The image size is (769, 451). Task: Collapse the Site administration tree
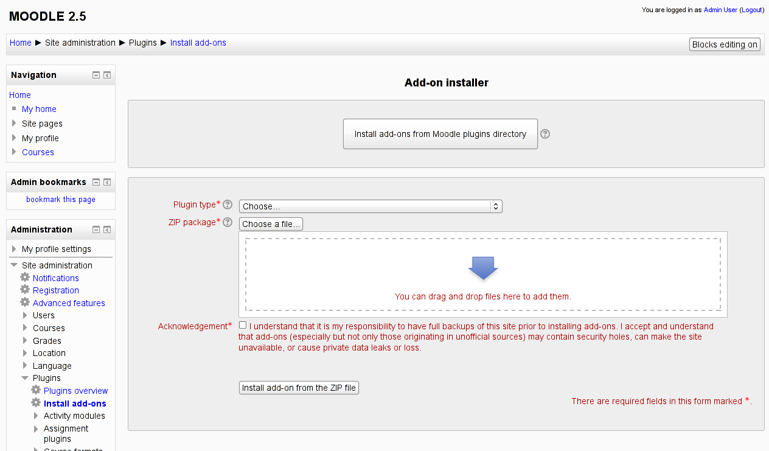[14, 265]
